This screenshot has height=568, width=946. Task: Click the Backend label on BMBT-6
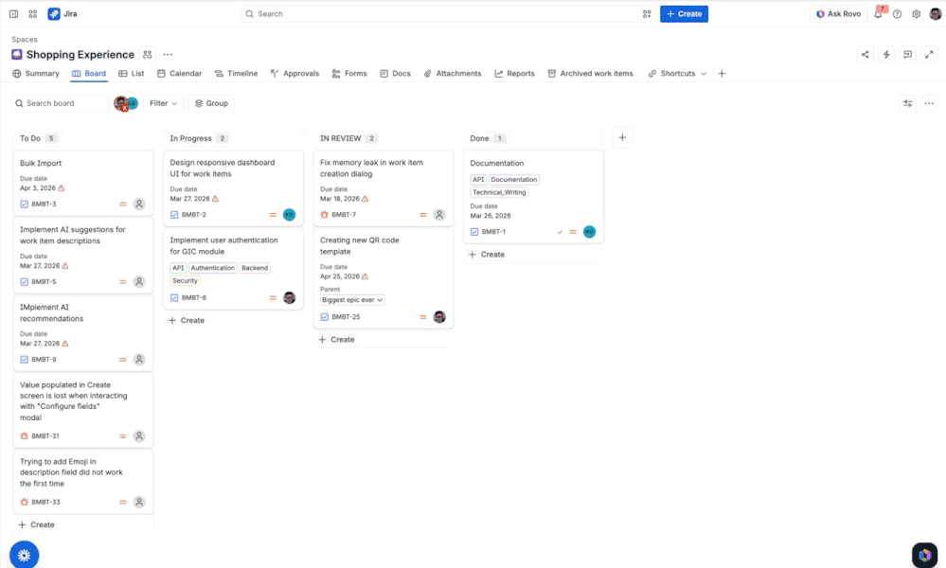(x=255, y=268)
